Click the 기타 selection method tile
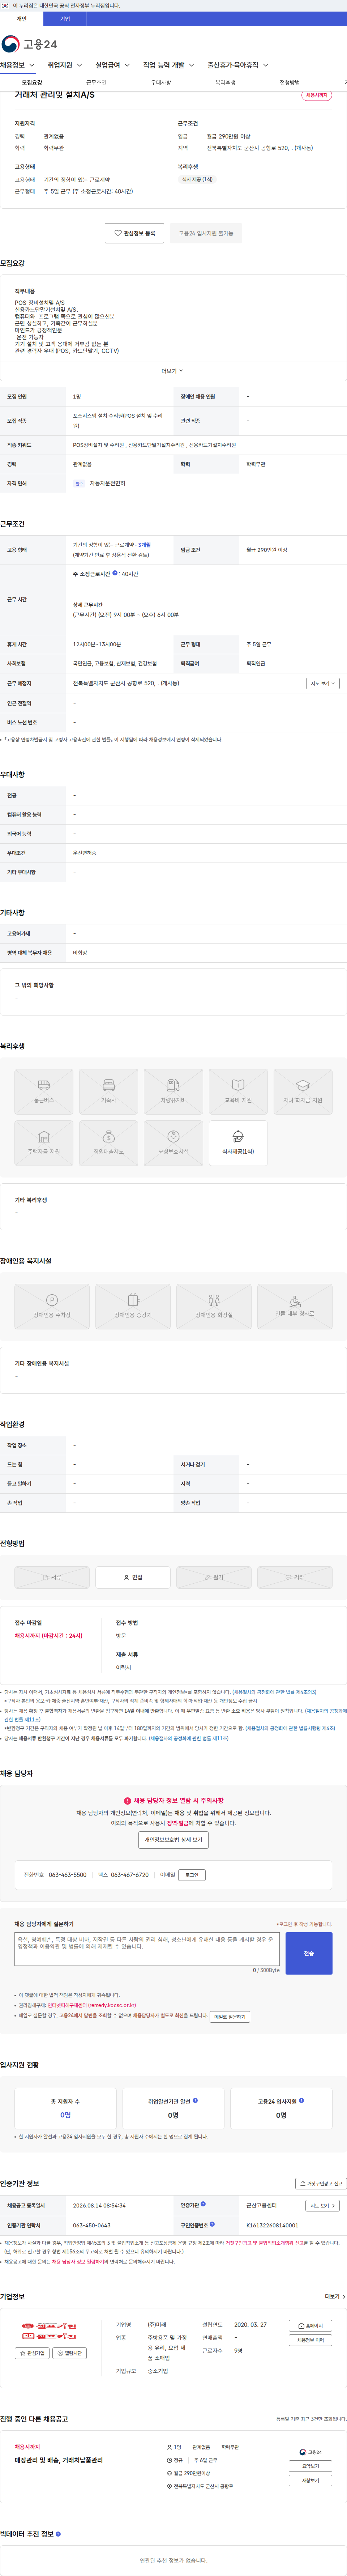Viewport: 347px width, 2576px height. click(x=295, y=1577)
